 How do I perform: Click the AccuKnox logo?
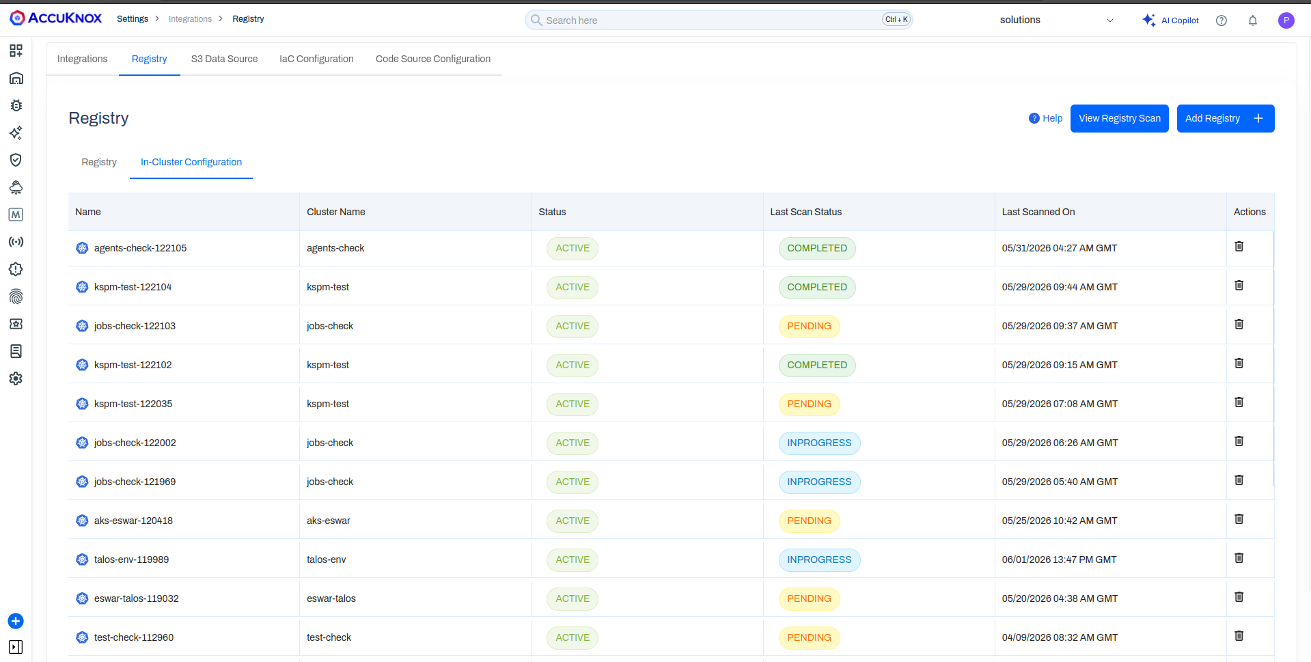click(x=56, y=18)
